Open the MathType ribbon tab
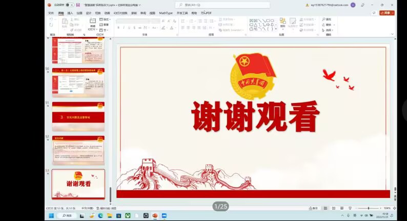The height and width of the screenshot is (221, 407). point(166,13)
